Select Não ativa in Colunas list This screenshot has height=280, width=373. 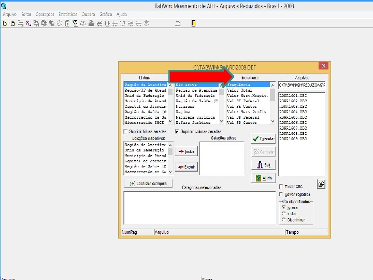pos(196,85)
